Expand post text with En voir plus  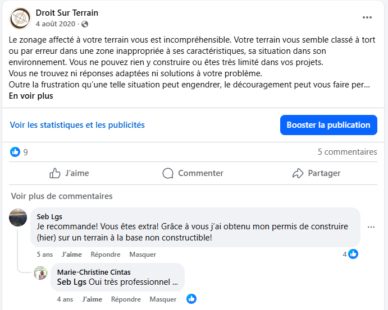[x=31, y=96]
